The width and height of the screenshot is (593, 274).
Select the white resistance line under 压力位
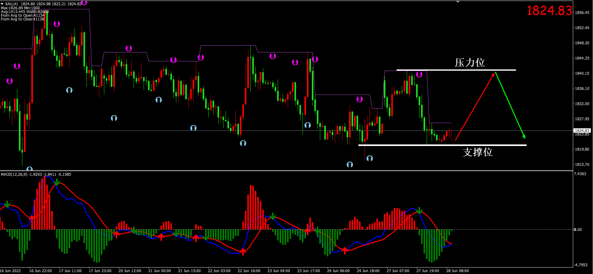tap(456, 70)
